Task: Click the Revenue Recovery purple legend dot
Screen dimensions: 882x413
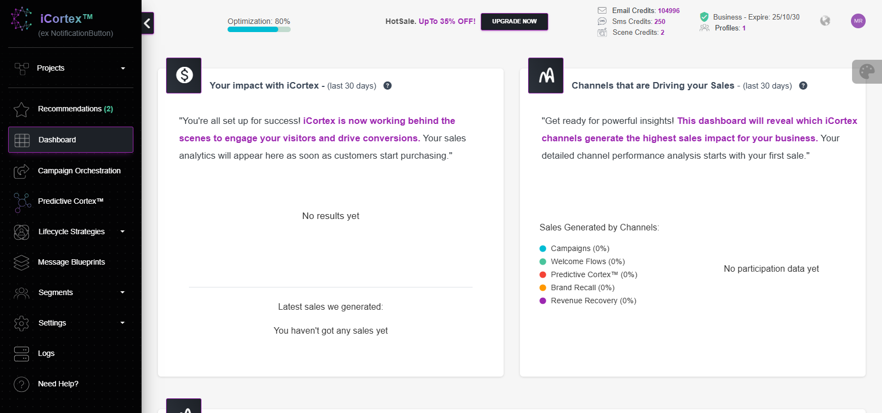Action: click(543, 301)
